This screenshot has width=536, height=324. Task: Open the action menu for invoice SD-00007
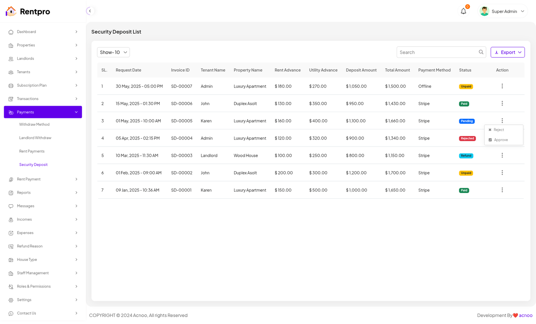[x=502, y=86]
